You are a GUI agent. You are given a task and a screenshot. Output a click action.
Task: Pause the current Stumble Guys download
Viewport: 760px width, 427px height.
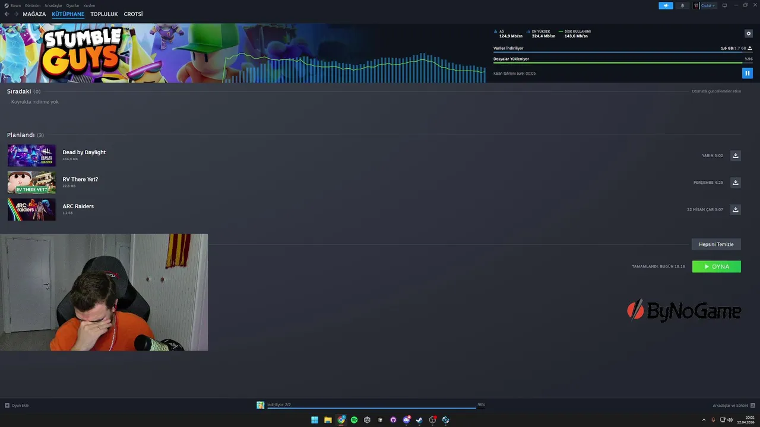click(x=748, y=73)
